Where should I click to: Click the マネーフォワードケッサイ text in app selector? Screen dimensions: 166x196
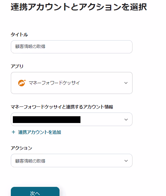tap(54, 83)
